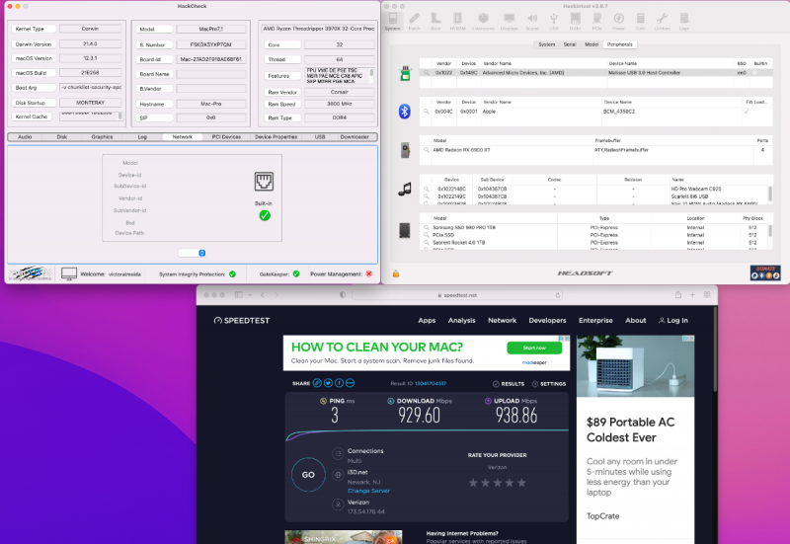The height and width of the screenshot is (544, 790).
Task: Switch to the Audio tab in HackCheck
Action: tap(25, 137)
